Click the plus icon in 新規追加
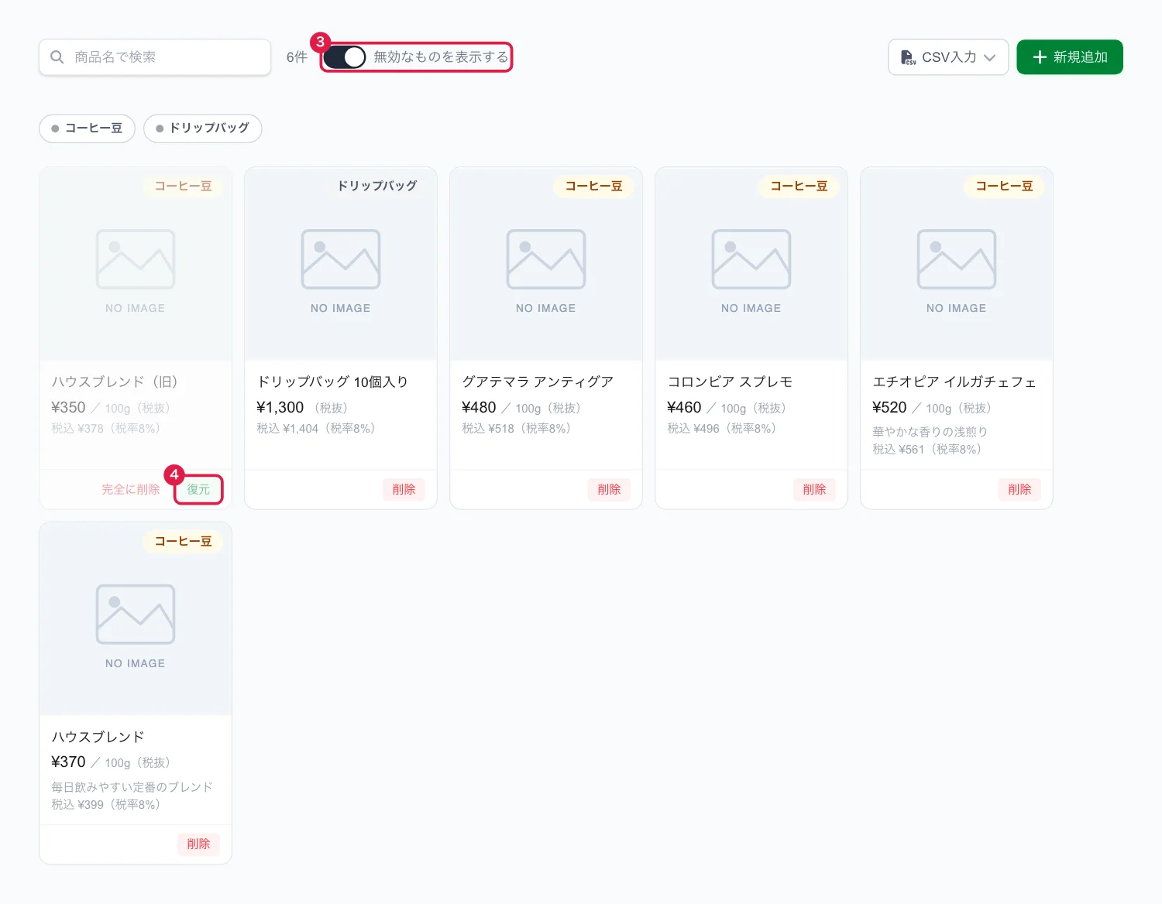This screenshot has height=904, width=1162. [x=1040, y=57]
